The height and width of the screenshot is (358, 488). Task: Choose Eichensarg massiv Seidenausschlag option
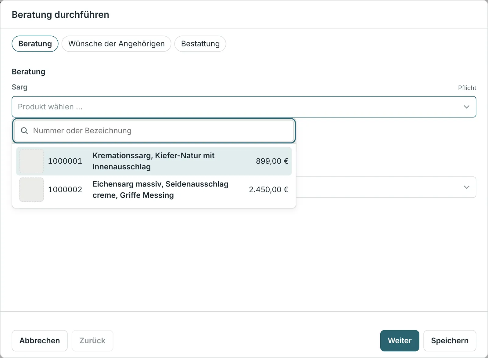tap(154, 190)
